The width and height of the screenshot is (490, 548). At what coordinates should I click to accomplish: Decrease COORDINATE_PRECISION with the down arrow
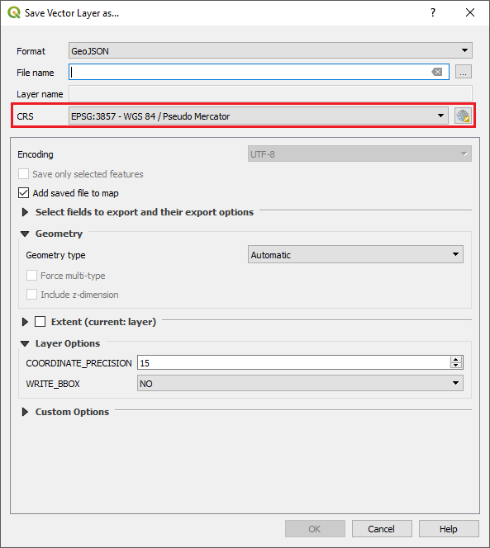tap(455, 366)
